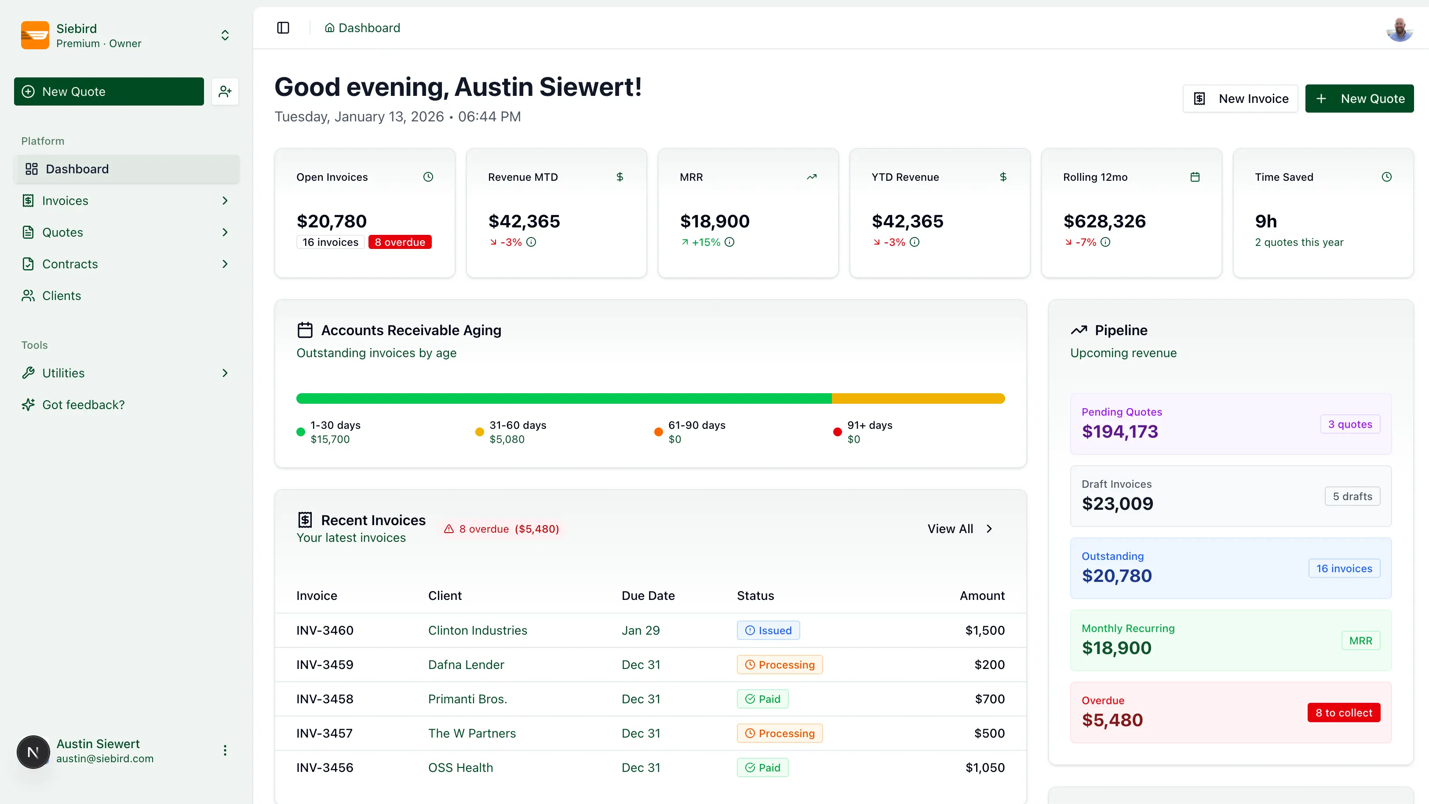Click the clock icon on the Open Invoices card
1429x804 pixels.
pos(428,176)
